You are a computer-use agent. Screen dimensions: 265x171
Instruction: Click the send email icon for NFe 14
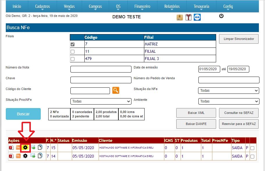click(x=33, y=156)
